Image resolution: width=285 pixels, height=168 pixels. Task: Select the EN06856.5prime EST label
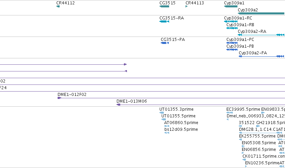click(x=259, y=150)
